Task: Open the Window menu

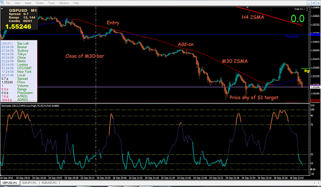Action: pos(64,3)
